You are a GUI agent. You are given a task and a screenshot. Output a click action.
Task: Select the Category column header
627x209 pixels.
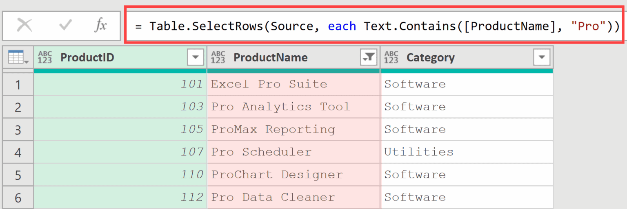(x=467, y=57)
